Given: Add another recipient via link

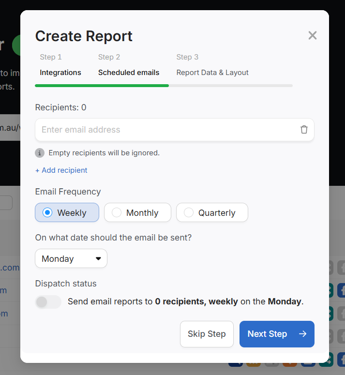Looking at the screenshot, I should click(x=61, y=170).
